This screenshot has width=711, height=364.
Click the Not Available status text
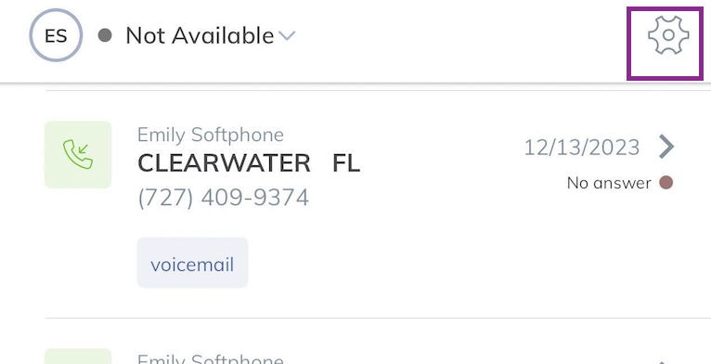[200, 35]
